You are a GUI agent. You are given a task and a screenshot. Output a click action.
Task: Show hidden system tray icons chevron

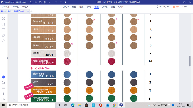coord(159,105)
